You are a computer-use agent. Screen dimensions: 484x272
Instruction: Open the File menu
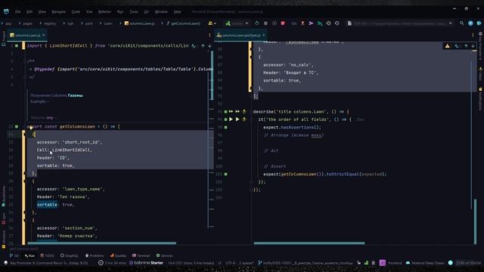pos(18,12)
